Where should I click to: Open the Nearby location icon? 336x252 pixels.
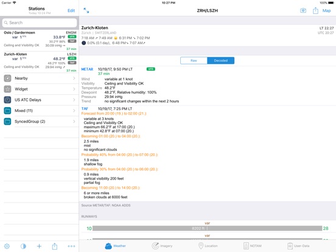[x=7, y=78]
